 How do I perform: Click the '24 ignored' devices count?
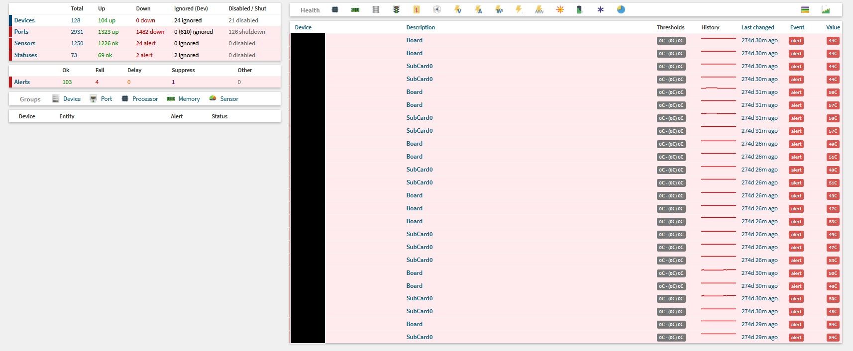coord(188,20)
